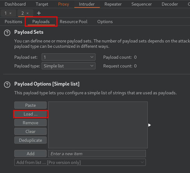Open help for Payload Sets section

(7, 33)
